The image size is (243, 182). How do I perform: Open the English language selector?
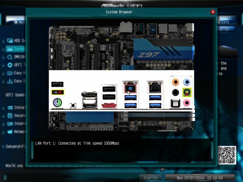point(150,177)
